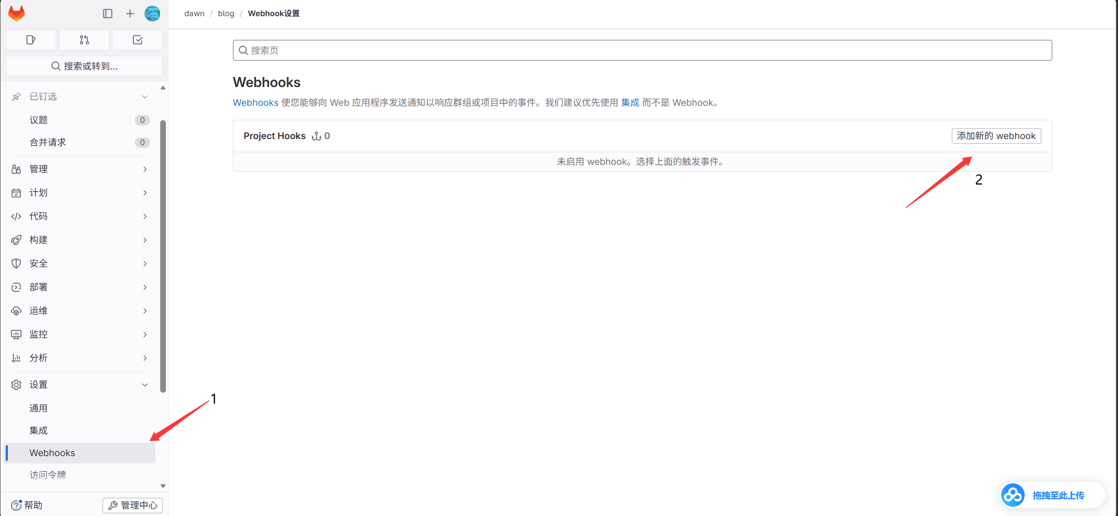The image size is (1118, 516).
Task: Open 管理中心 admin area
Action: [133, 505]
